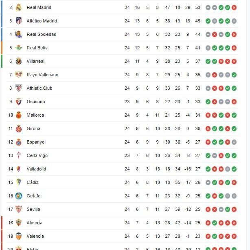Image resolution: width=250 pixels, height=250 pixels.
Task: Click Real Madrid's latest red loss indicator
Action: point(234,7)
